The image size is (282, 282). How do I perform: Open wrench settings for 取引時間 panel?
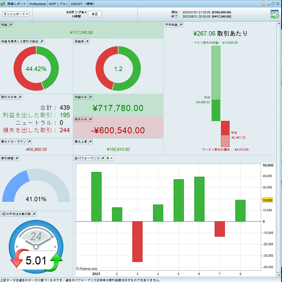17,158
